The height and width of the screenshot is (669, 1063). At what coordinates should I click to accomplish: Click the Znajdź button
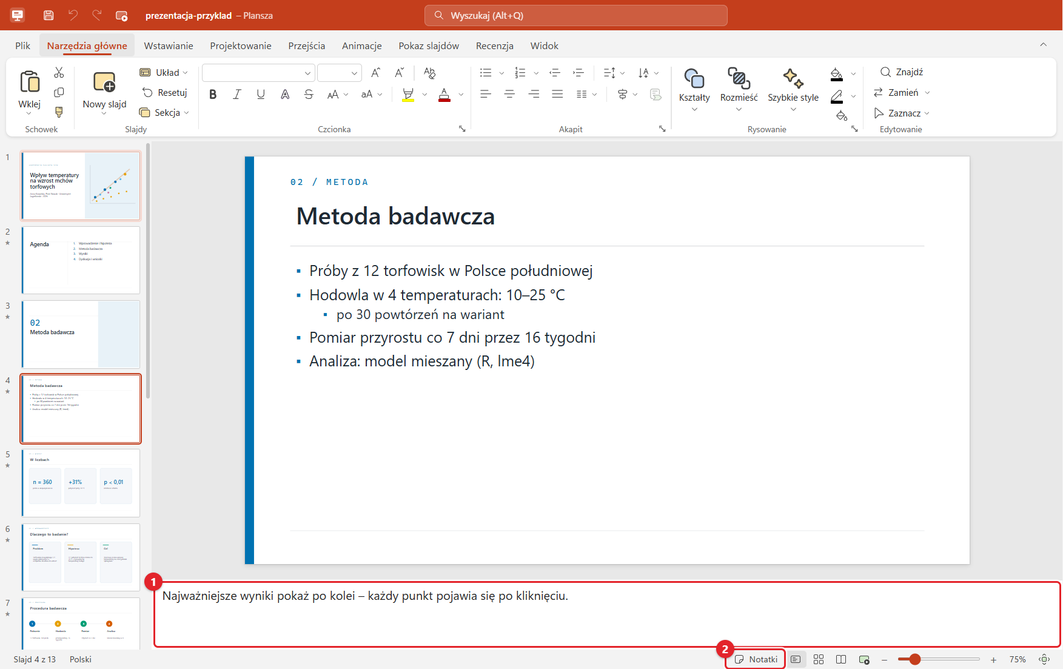(x=902, y=72)
